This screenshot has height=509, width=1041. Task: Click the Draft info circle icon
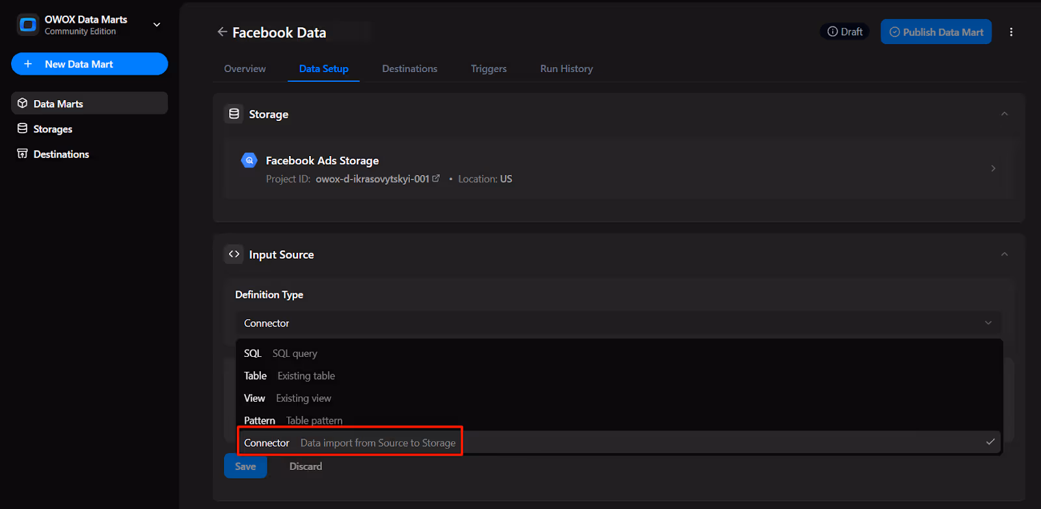point(832,32)
